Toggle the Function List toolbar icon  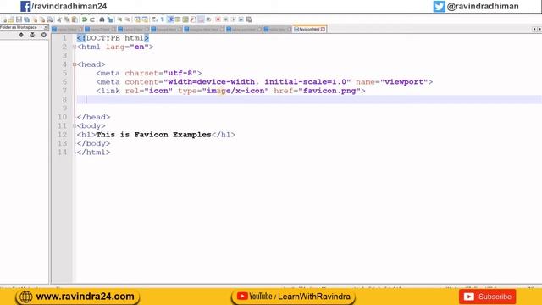(x=193, y=19)
